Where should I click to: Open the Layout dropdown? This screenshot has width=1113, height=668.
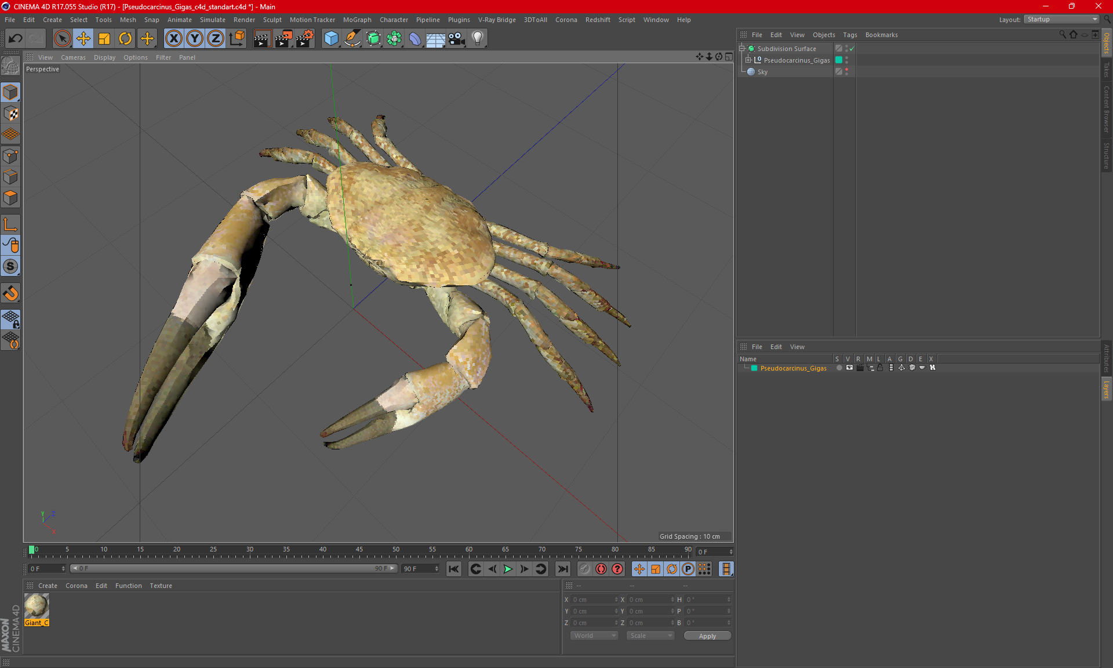(x=1063, y=19)
